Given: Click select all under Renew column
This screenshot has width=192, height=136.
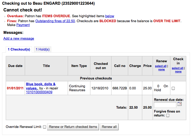Looking at the screenshot, I should [x=160, y=66].
